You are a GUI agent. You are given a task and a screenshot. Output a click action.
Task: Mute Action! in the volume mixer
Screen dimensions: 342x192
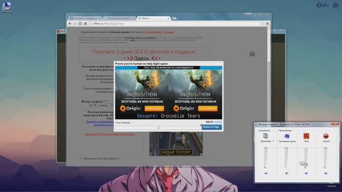(326, 173)
